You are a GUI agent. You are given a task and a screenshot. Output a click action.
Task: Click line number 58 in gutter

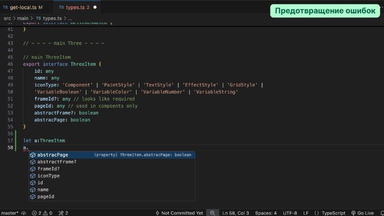coord(10,148)
